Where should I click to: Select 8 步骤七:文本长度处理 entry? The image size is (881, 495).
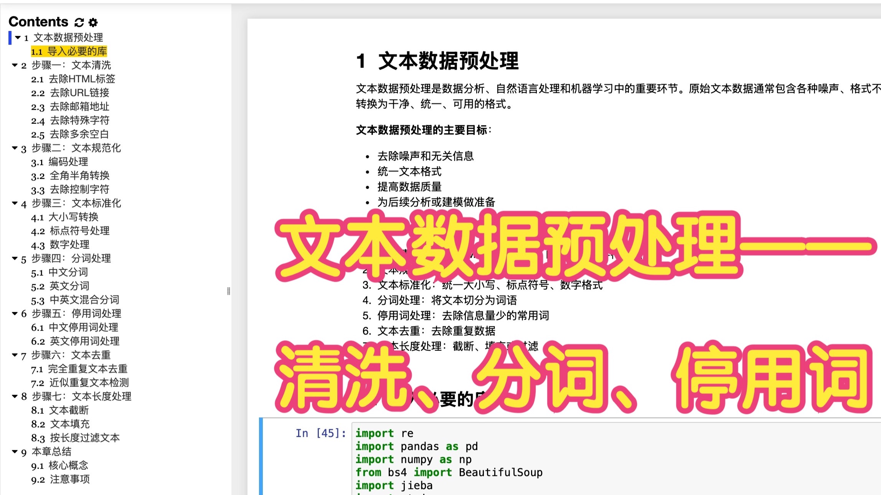point(76,396)
